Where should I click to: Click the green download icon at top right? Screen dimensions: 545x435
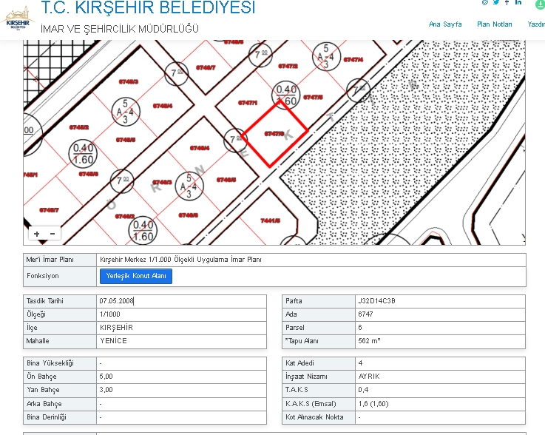540,4
